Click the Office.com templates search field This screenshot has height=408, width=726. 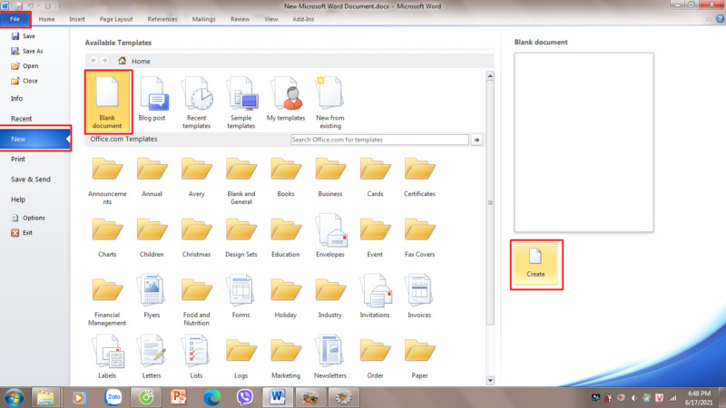point(379,140)
